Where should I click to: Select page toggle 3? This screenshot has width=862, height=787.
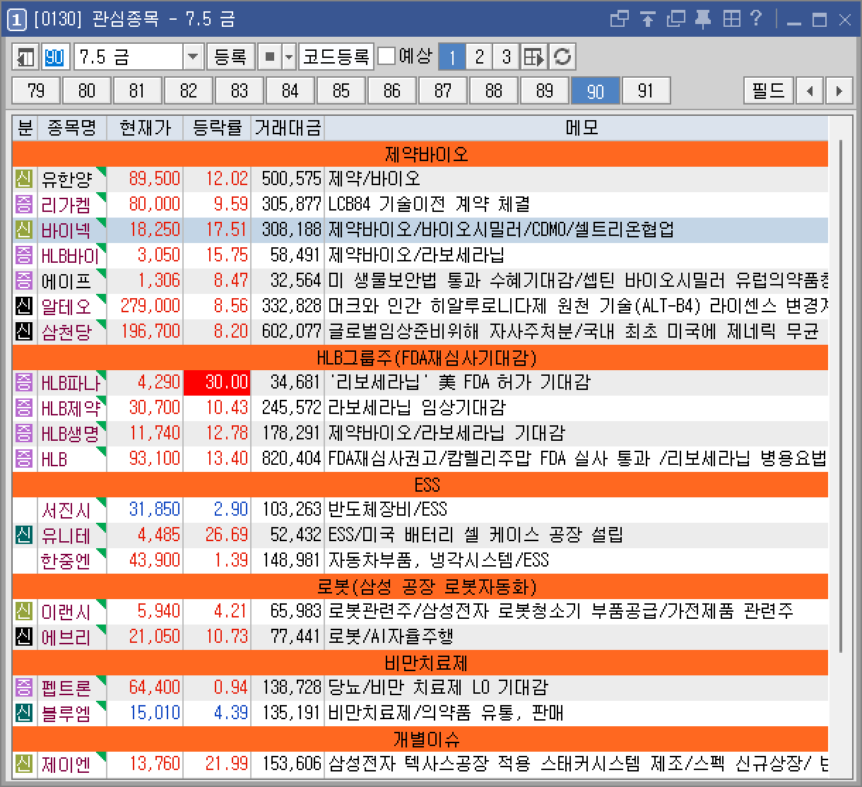click(506, 57)
